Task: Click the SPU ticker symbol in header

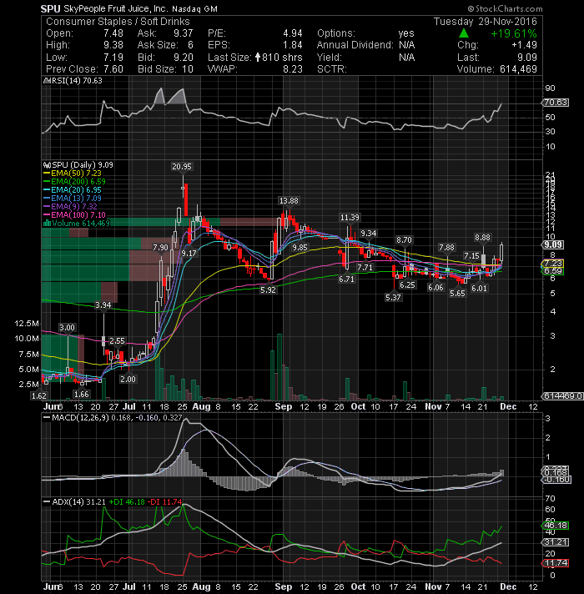Action: pyautogui.click(x=51, y=8)
